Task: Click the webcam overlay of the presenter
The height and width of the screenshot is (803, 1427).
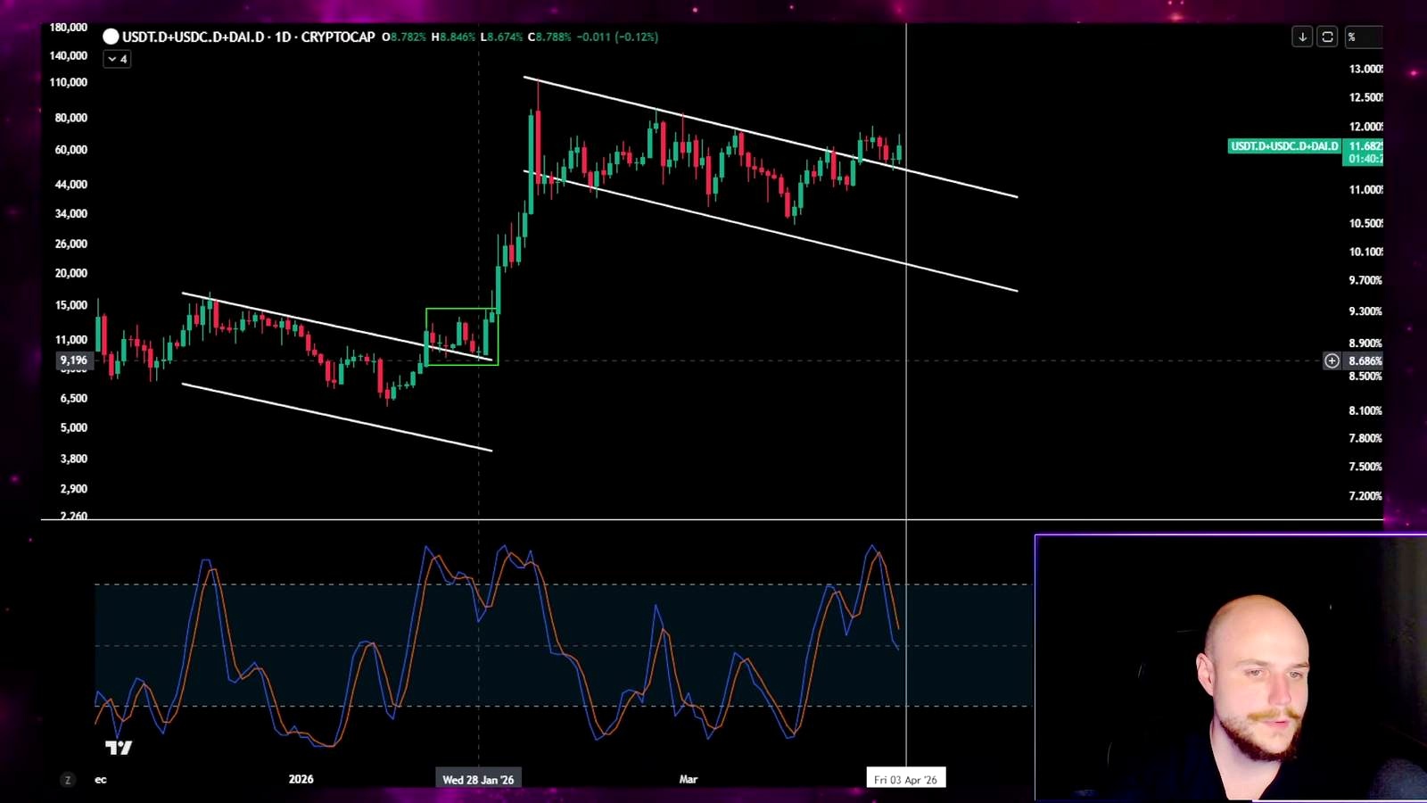Action: click(x=1231, y=667)
